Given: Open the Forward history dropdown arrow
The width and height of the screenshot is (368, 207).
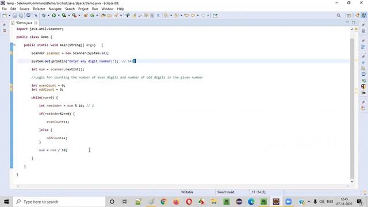Looking at the screenshot, I should [208, 16].
